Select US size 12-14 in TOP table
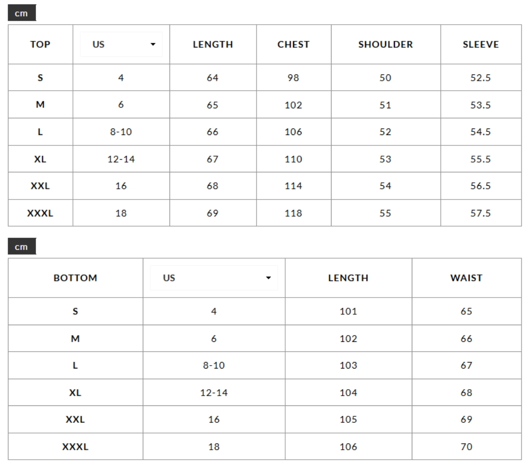 [x=121, y=159]
